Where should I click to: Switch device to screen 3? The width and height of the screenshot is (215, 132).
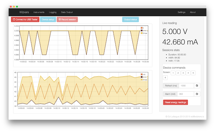pos(183,73)
